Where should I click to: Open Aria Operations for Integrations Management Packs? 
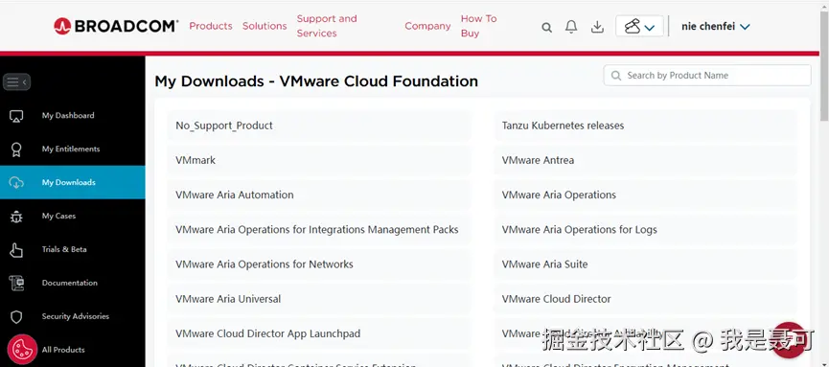coord(319,230)
